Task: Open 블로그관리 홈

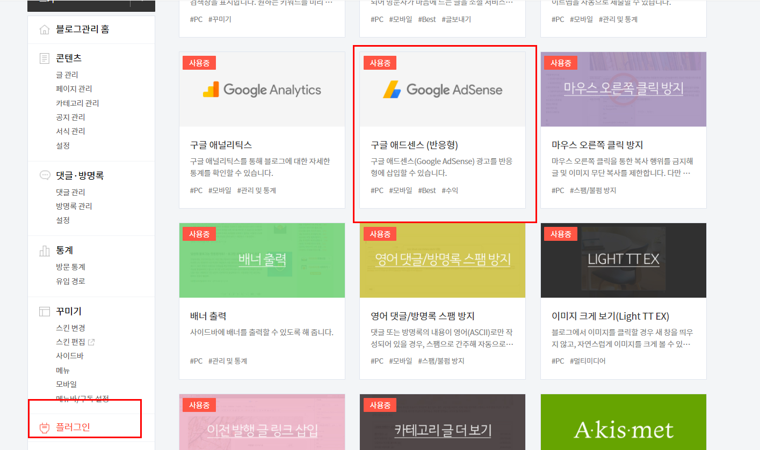Action: click(x=83, y=29)
